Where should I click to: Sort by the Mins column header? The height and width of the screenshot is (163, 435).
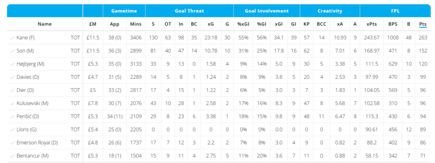click(136, 24)
